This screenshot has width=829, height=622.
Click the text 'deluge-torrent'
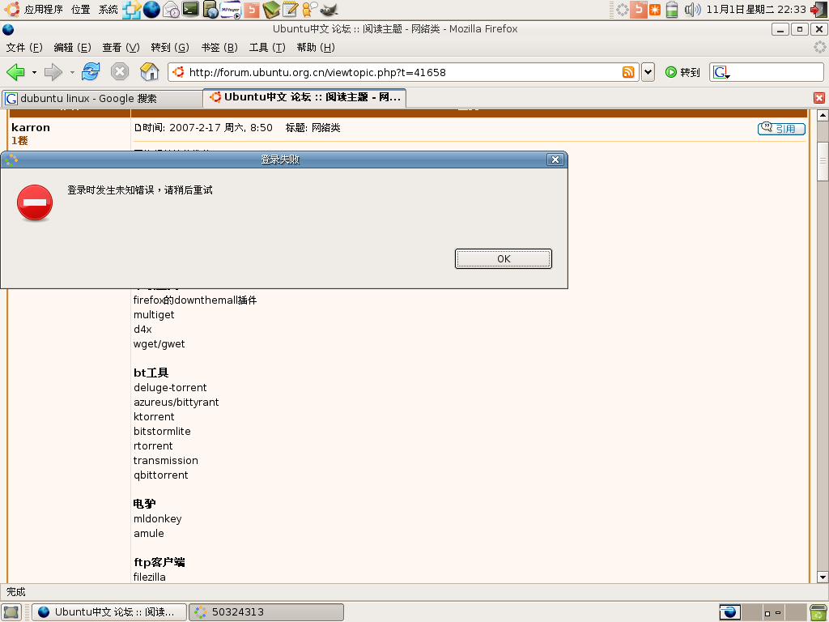point(170,388)
